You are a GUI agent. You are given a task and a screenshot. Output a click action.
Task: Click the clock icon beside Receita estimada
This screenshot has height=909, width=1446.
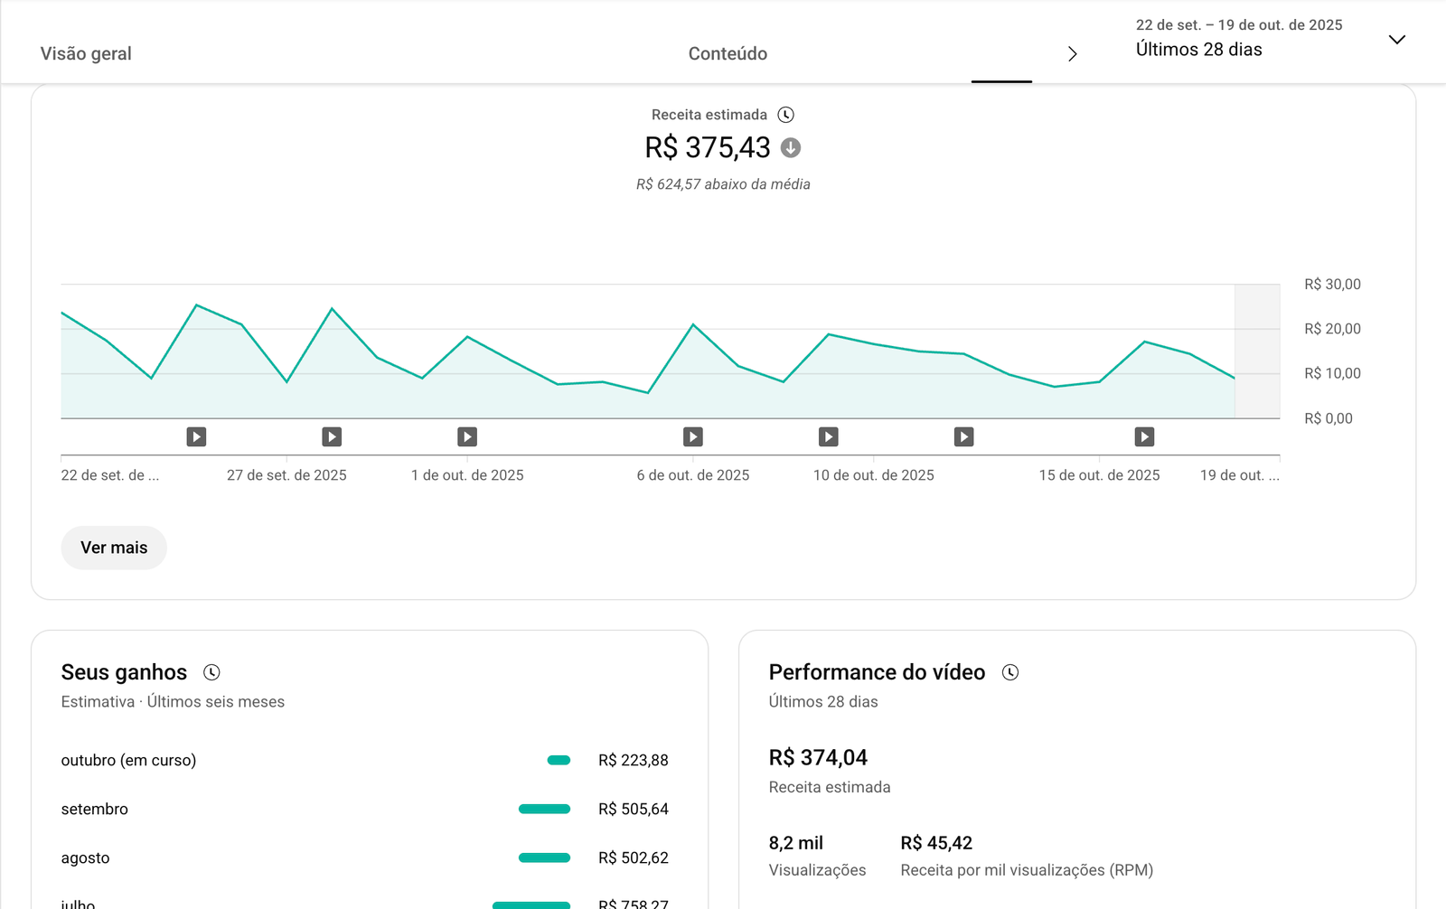point(786,115)
